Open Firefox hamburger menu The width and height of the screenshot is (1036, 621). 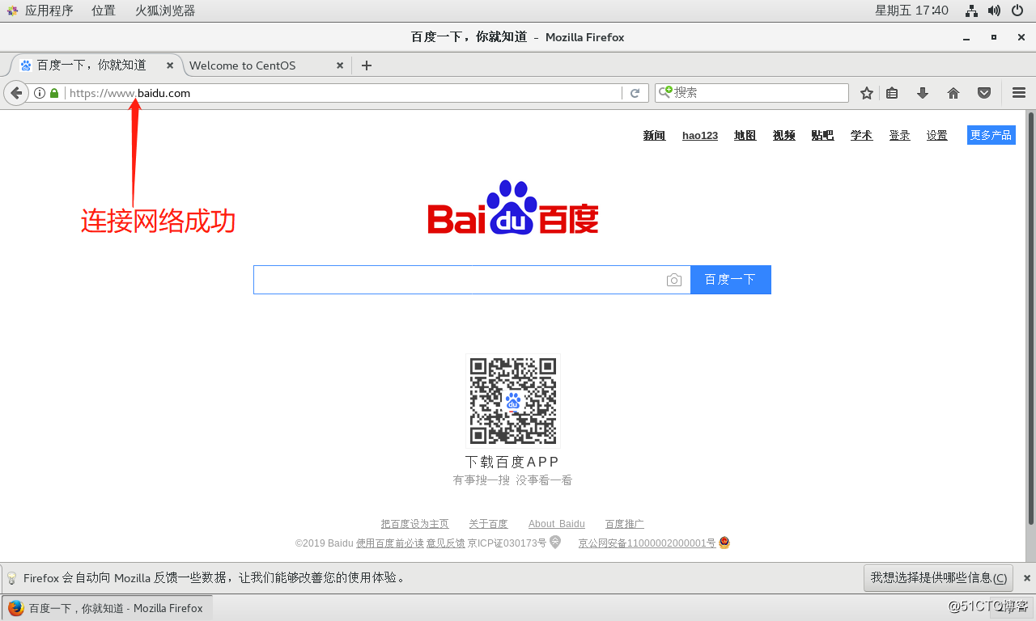coord(1019,93)
